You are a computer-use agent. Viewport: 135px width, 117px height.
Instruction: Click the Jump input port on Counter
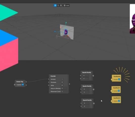tap(49, 85)
